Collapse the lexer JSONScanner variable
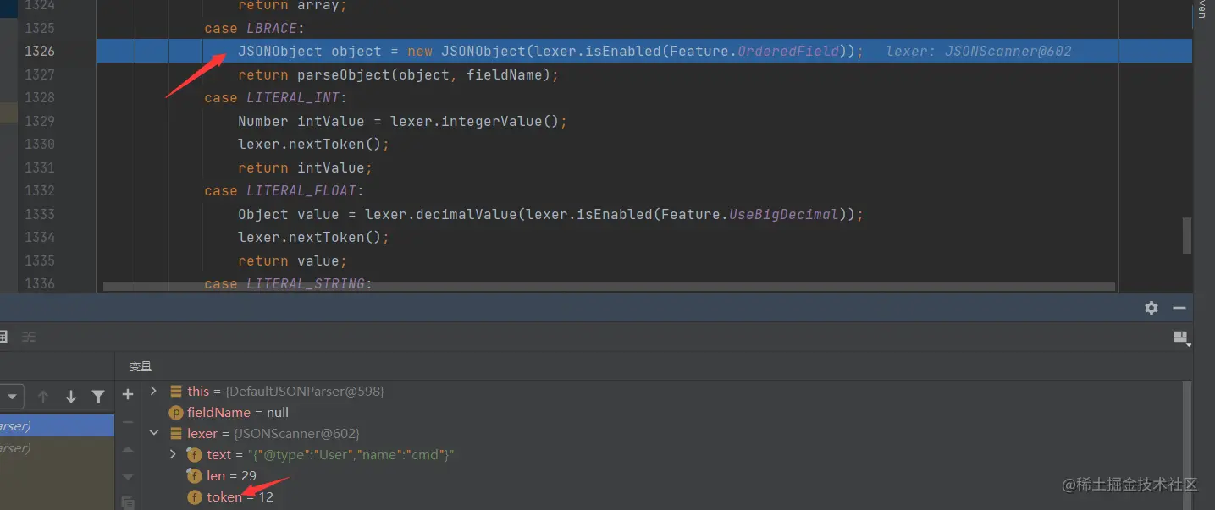The width and height of the screenshot is (1215, 510). coord(153,433)
